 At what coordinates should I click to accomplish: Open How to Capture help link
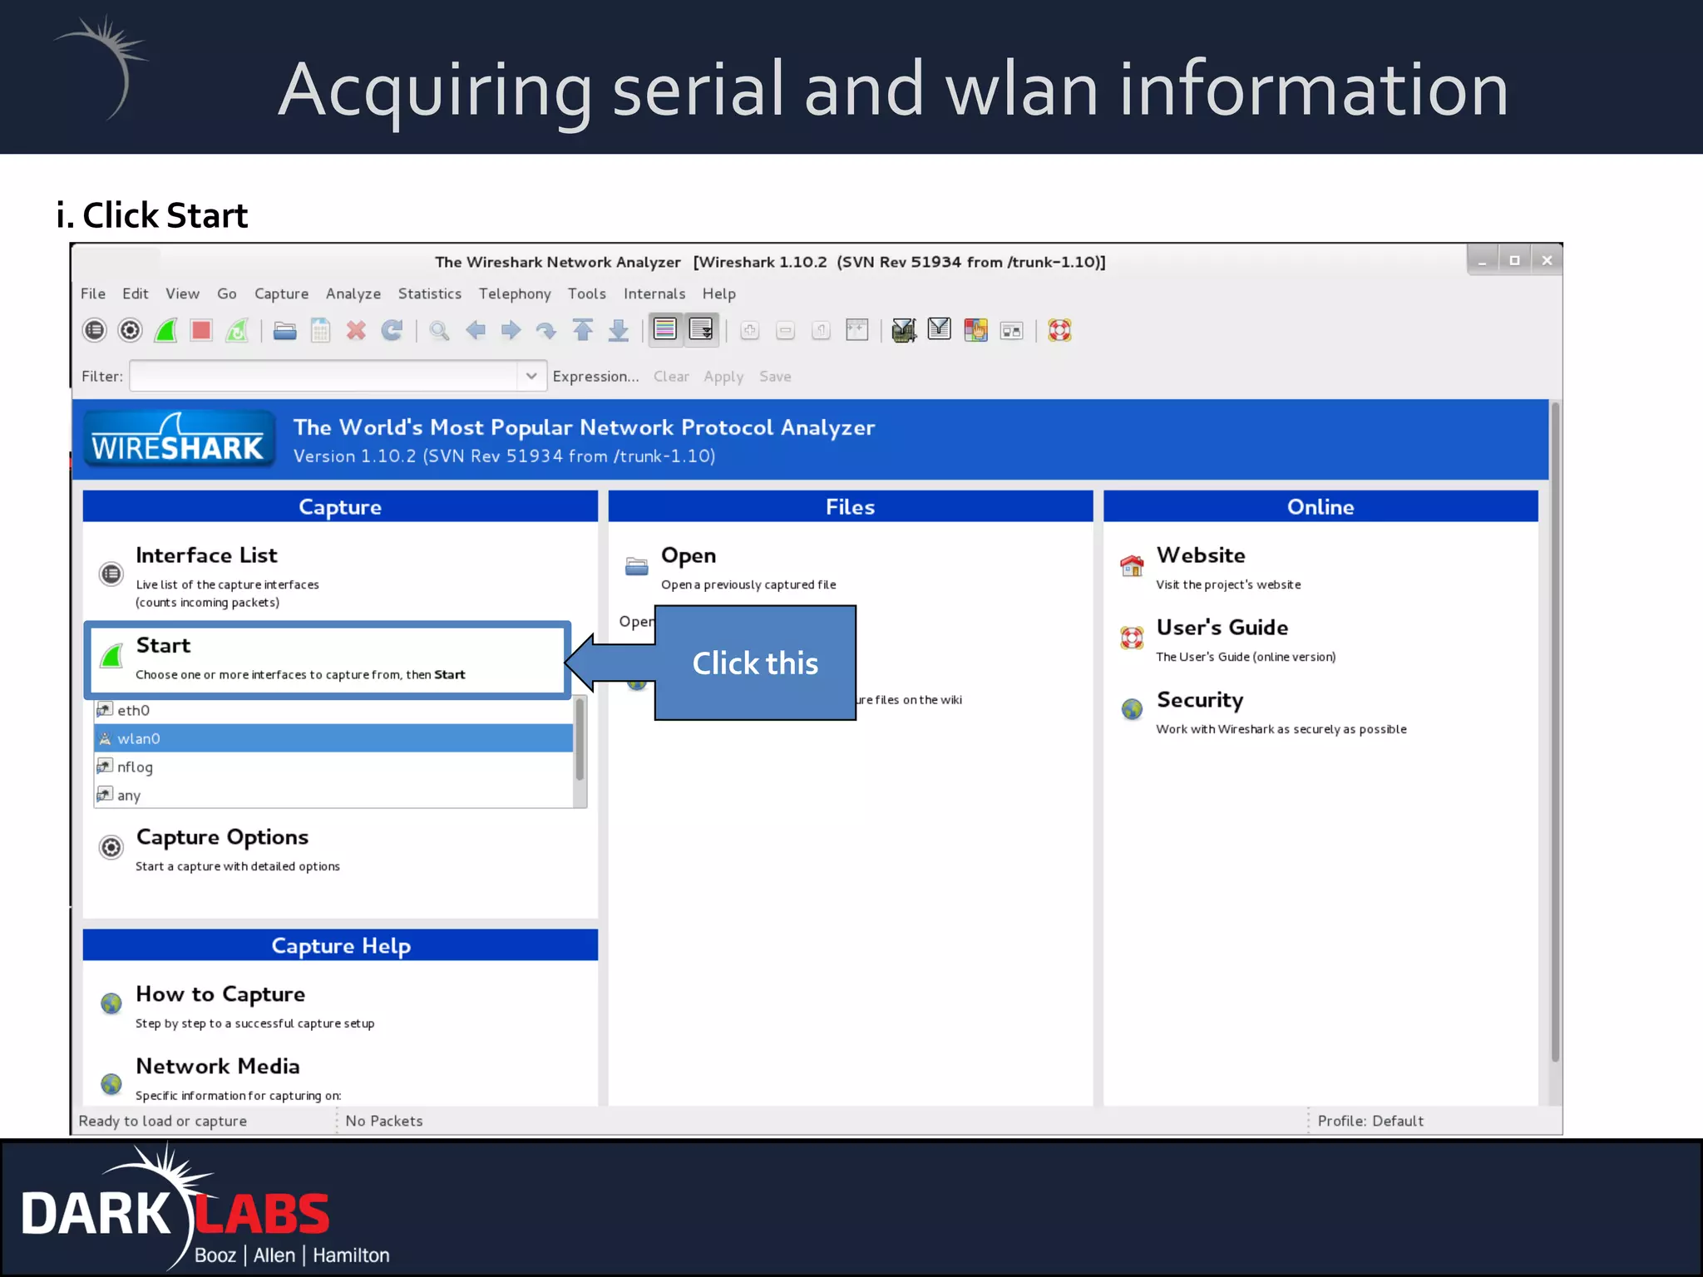click(220, 994)
